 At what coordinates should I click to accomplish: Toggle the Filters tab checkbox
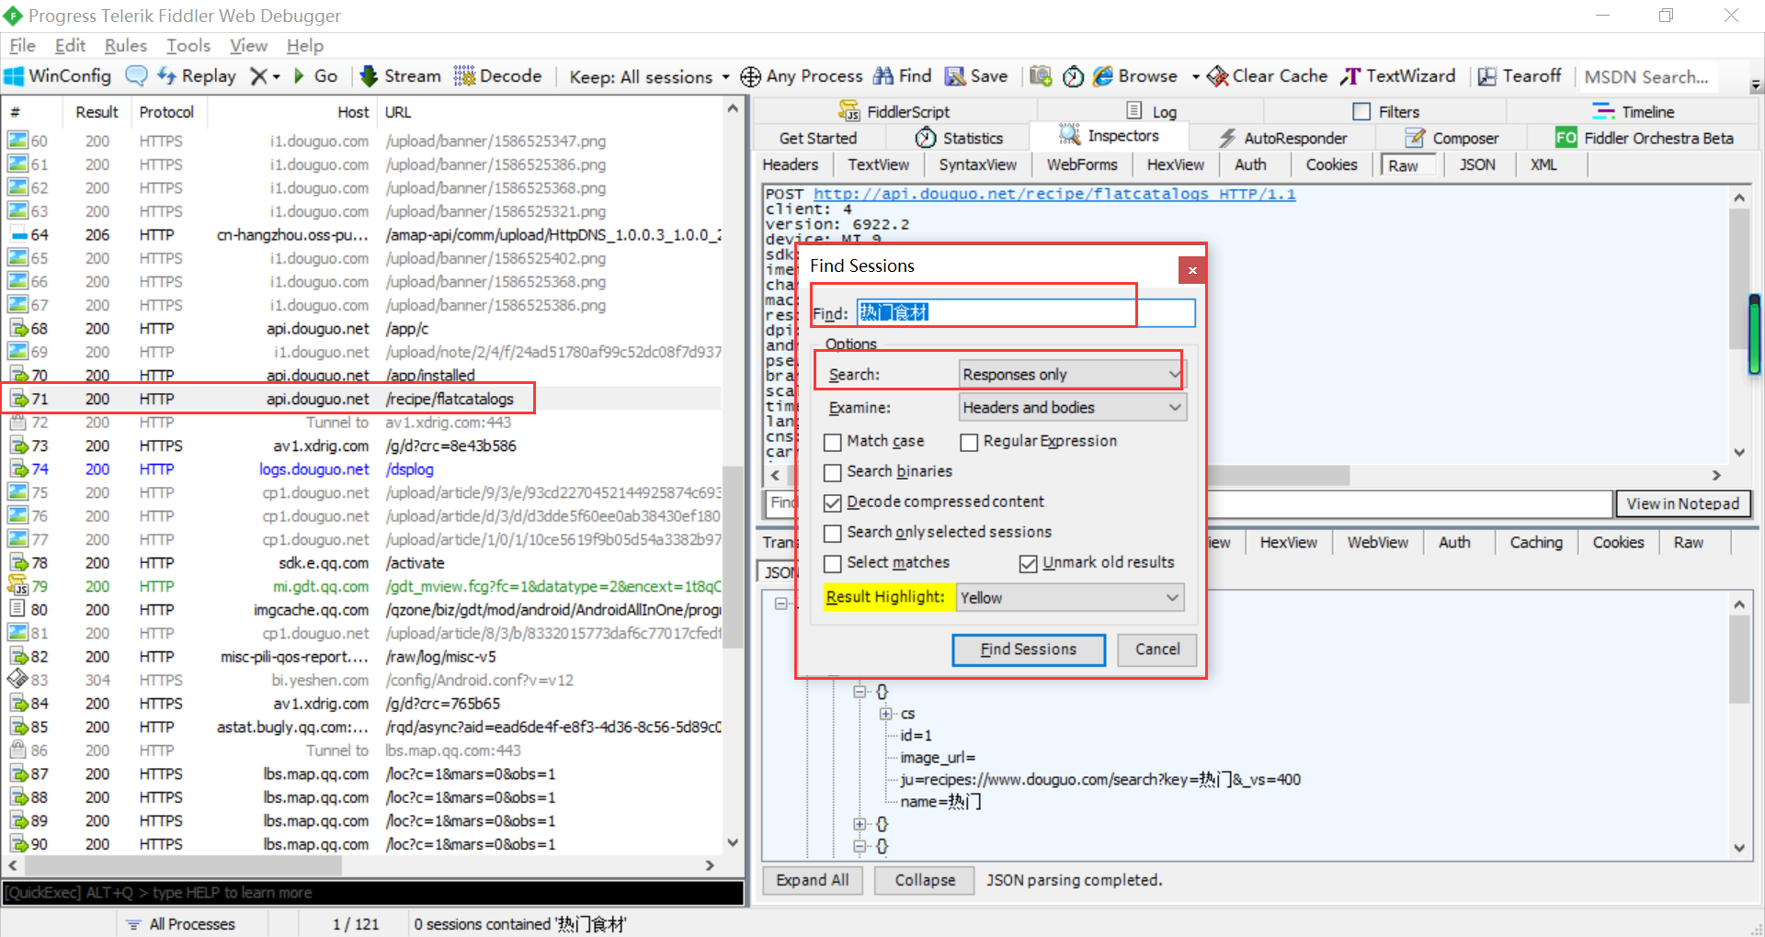pyautogui.click(x=1361, y=111)
